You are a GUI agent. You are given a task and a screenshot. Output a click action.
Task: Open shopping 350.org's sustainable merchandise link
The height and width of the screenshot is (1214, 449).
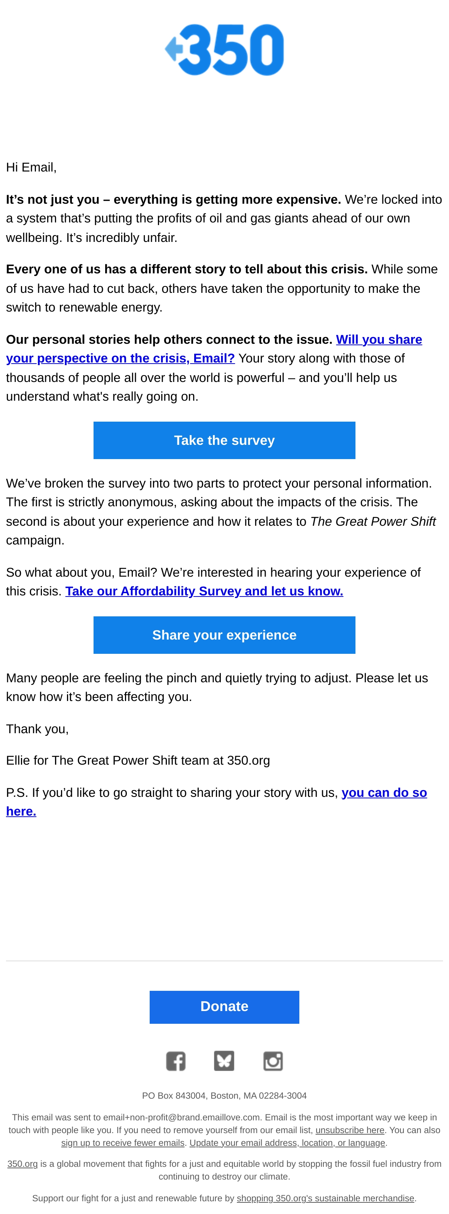(325, 1198)
